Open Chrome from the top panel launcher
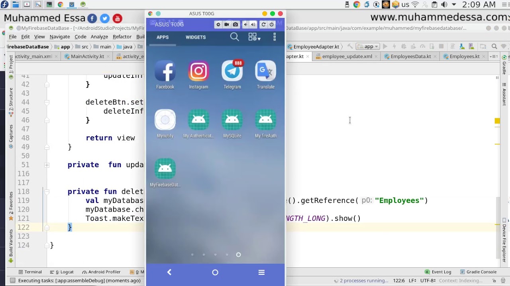This screenshot has height=286, width=510. pyautogui.click(x=60, y=4)
